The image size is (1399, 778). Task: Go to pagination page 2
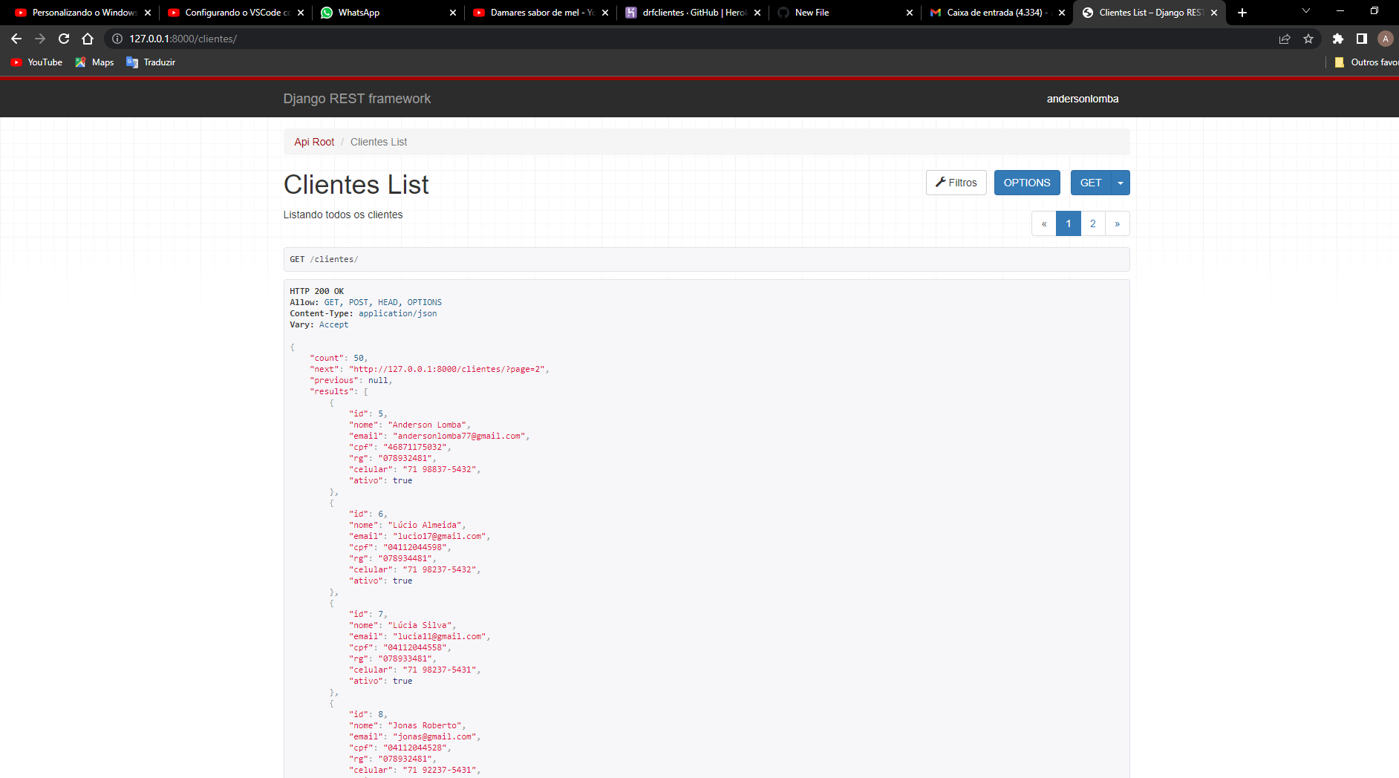click(x=1092, y=223)
